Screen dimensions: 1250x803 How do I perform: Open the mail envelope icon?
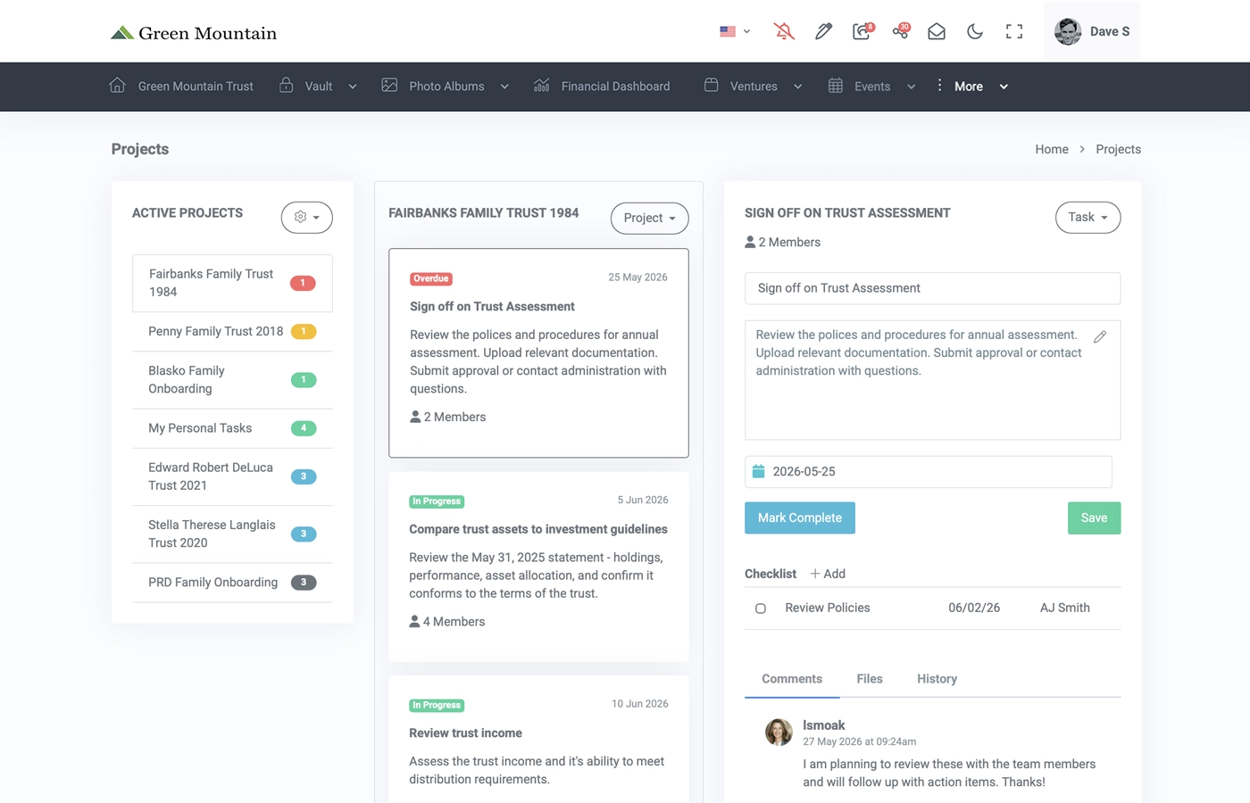tap(937, 31)
